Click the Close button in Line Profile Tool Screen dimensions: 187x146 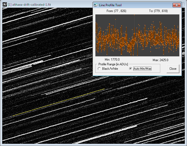[x=173, y=69]
